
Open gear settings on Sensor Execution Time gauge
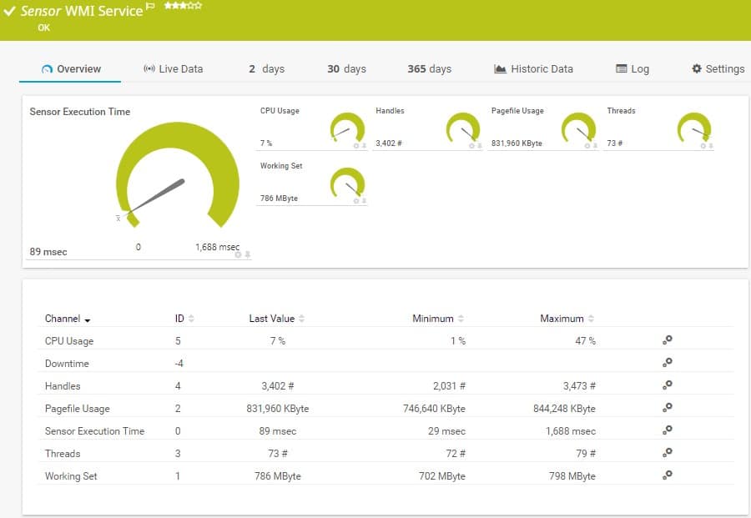(238, 254)
